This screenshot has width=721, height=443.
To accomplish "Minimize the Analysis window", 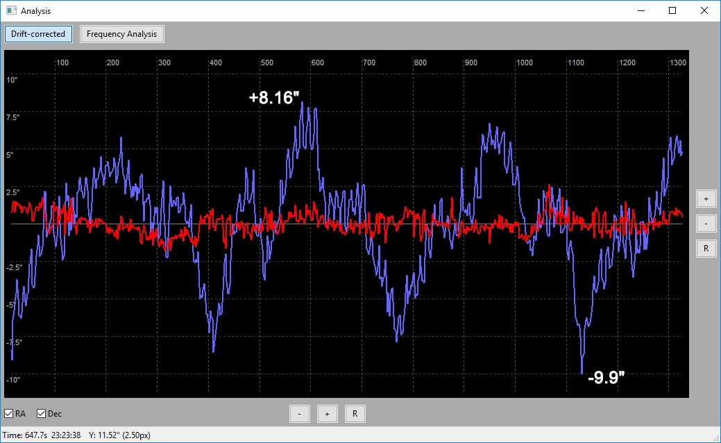I will tap(641, 10).
